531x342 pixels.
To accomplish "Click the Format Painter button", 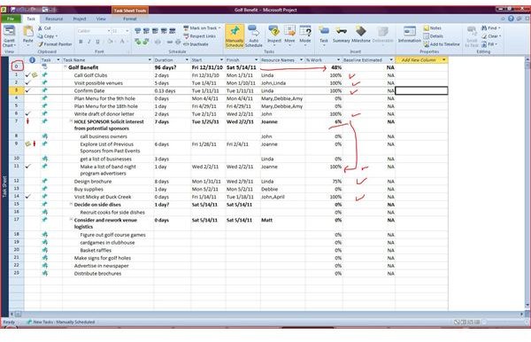I will coord(55,44).
